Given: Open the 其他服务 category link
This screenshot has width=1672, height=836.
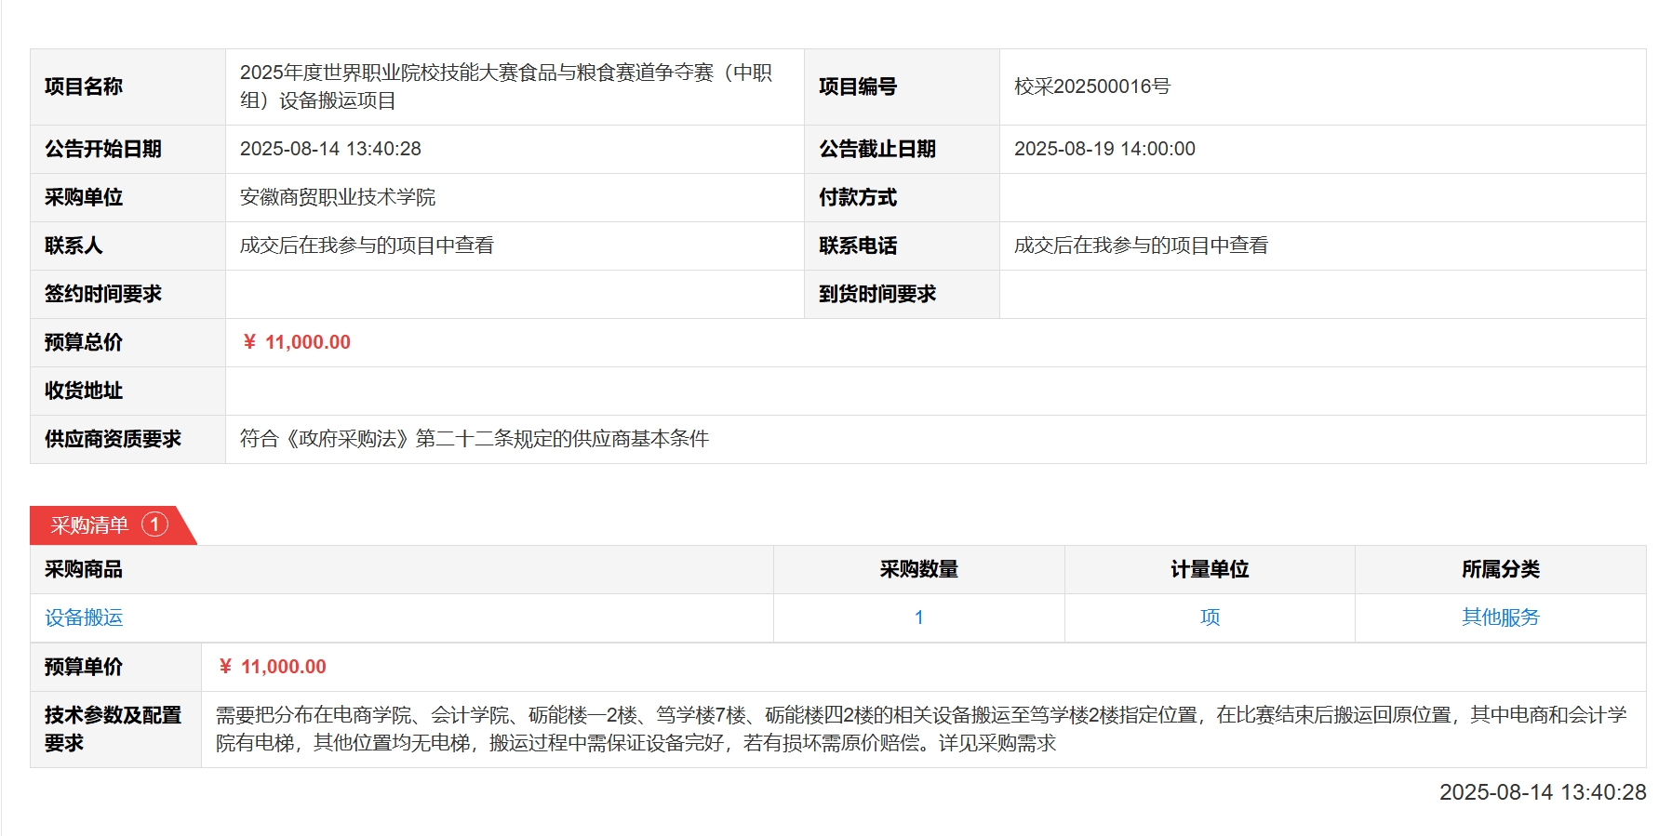Looking at the screenshot, I should pos(1500,617).
